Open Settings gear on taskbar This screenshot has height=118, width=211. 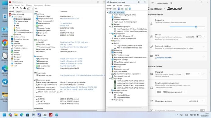[x=33, y=115]
